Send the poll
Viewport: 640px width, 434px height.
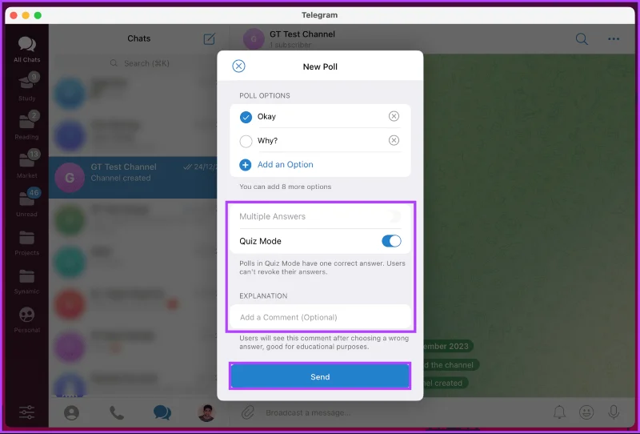pos(320,376)
